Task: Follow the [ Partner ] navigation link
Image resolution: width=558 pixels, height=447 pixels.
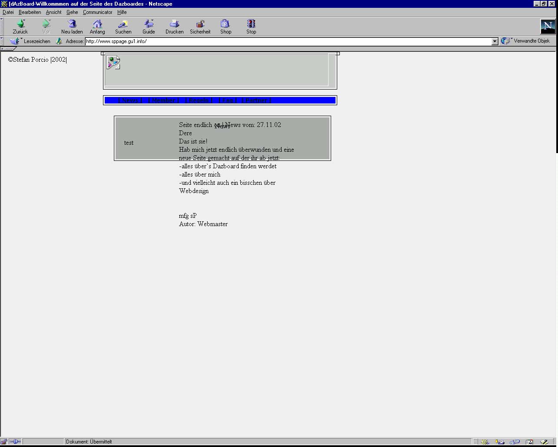Action: point(256,100)
